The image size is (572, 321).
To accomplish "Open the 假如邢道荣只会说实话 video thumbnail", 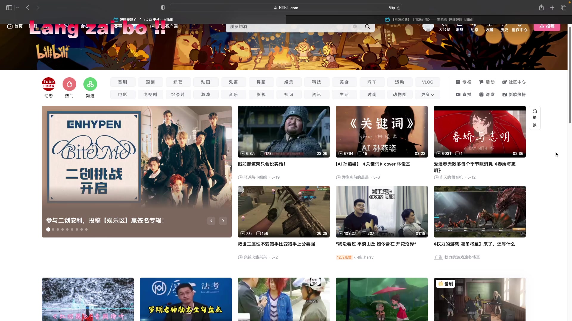I will 284,131.
